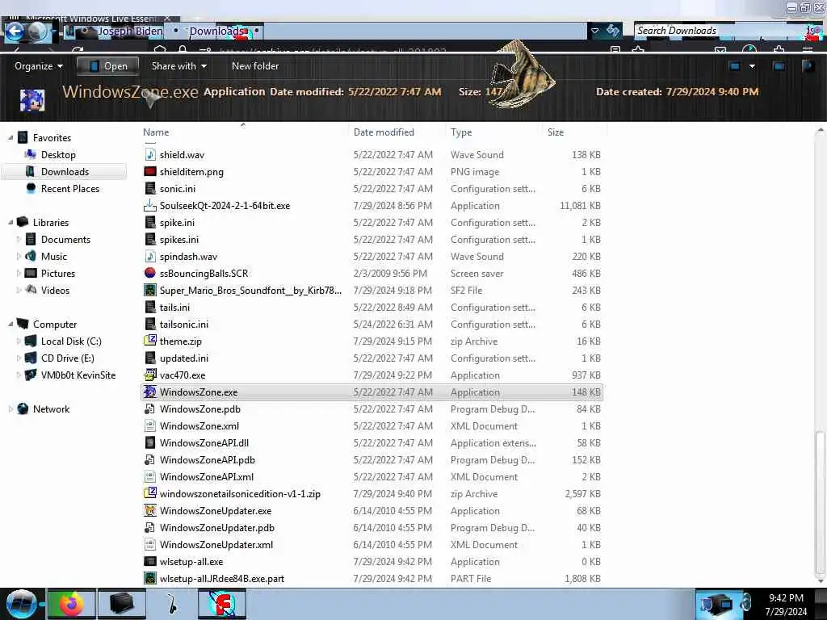Click the Open toolbar button
Screen dimensions: 827x620
click(108, 66)
